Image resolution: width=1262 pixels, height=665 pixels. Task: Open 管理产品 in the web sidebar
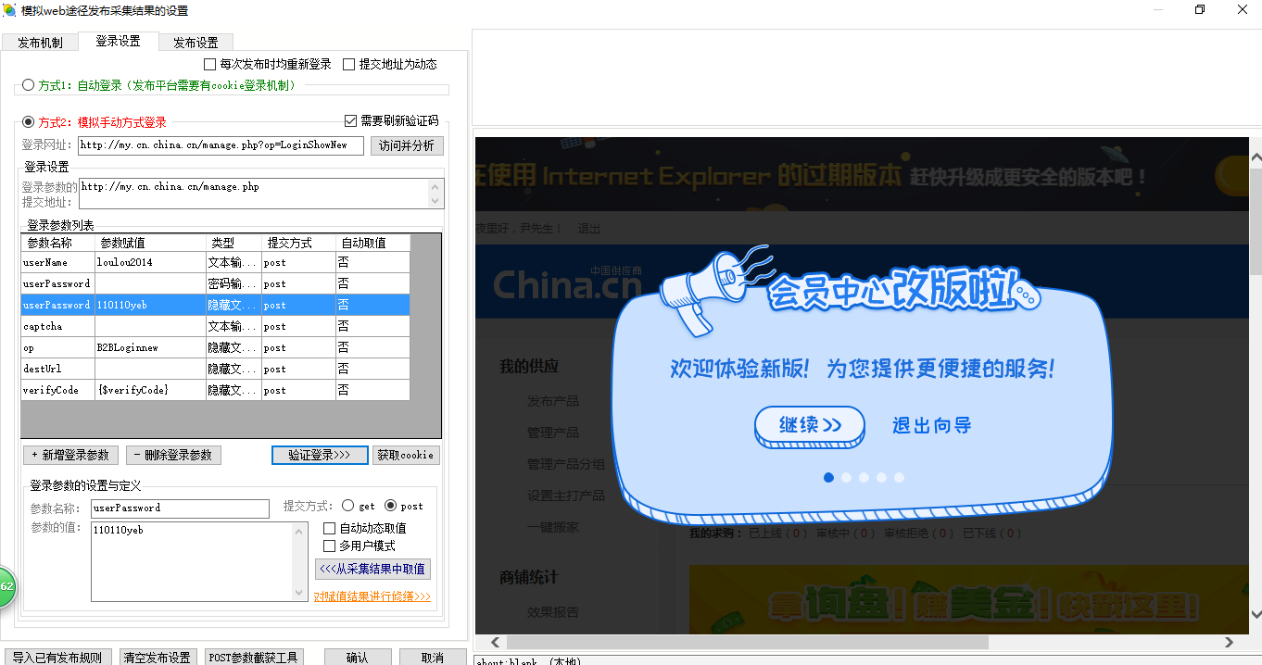click(x=553, y=433)
